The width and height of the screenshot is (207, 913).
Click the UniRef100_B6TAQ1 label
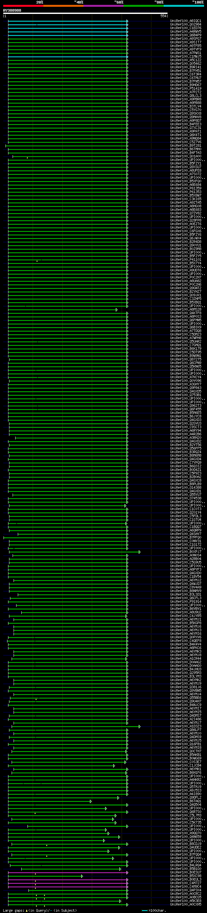(x=186, y=801)
